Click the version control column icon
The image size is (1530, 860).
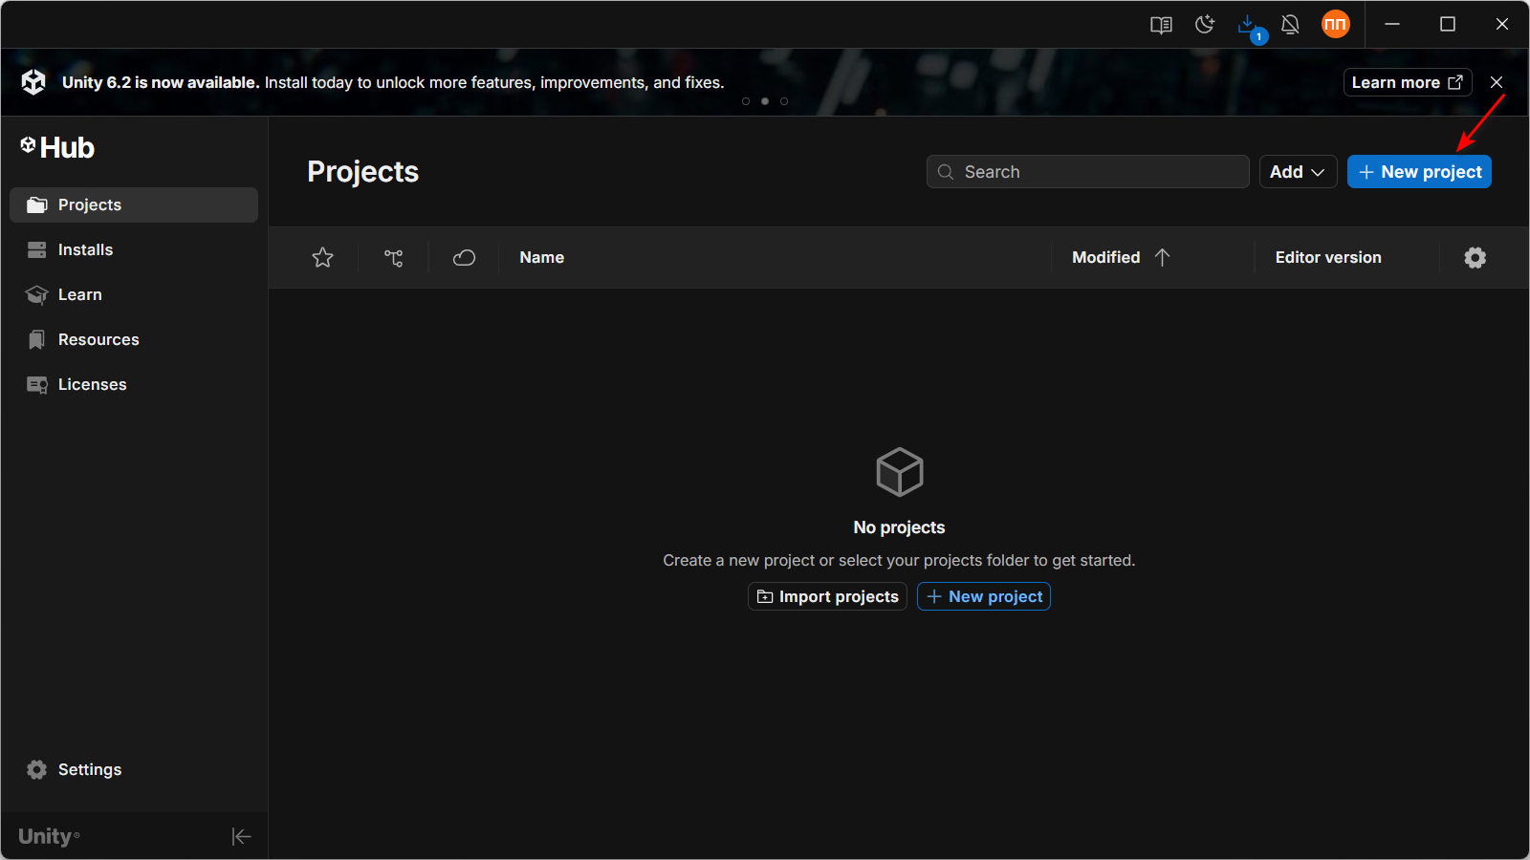(x=394, y=258)
